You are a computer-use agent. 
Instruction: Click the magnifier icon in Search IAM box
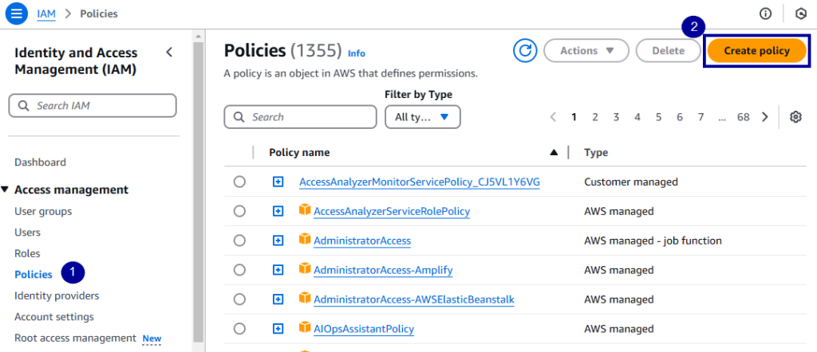(x=23, y=106)
